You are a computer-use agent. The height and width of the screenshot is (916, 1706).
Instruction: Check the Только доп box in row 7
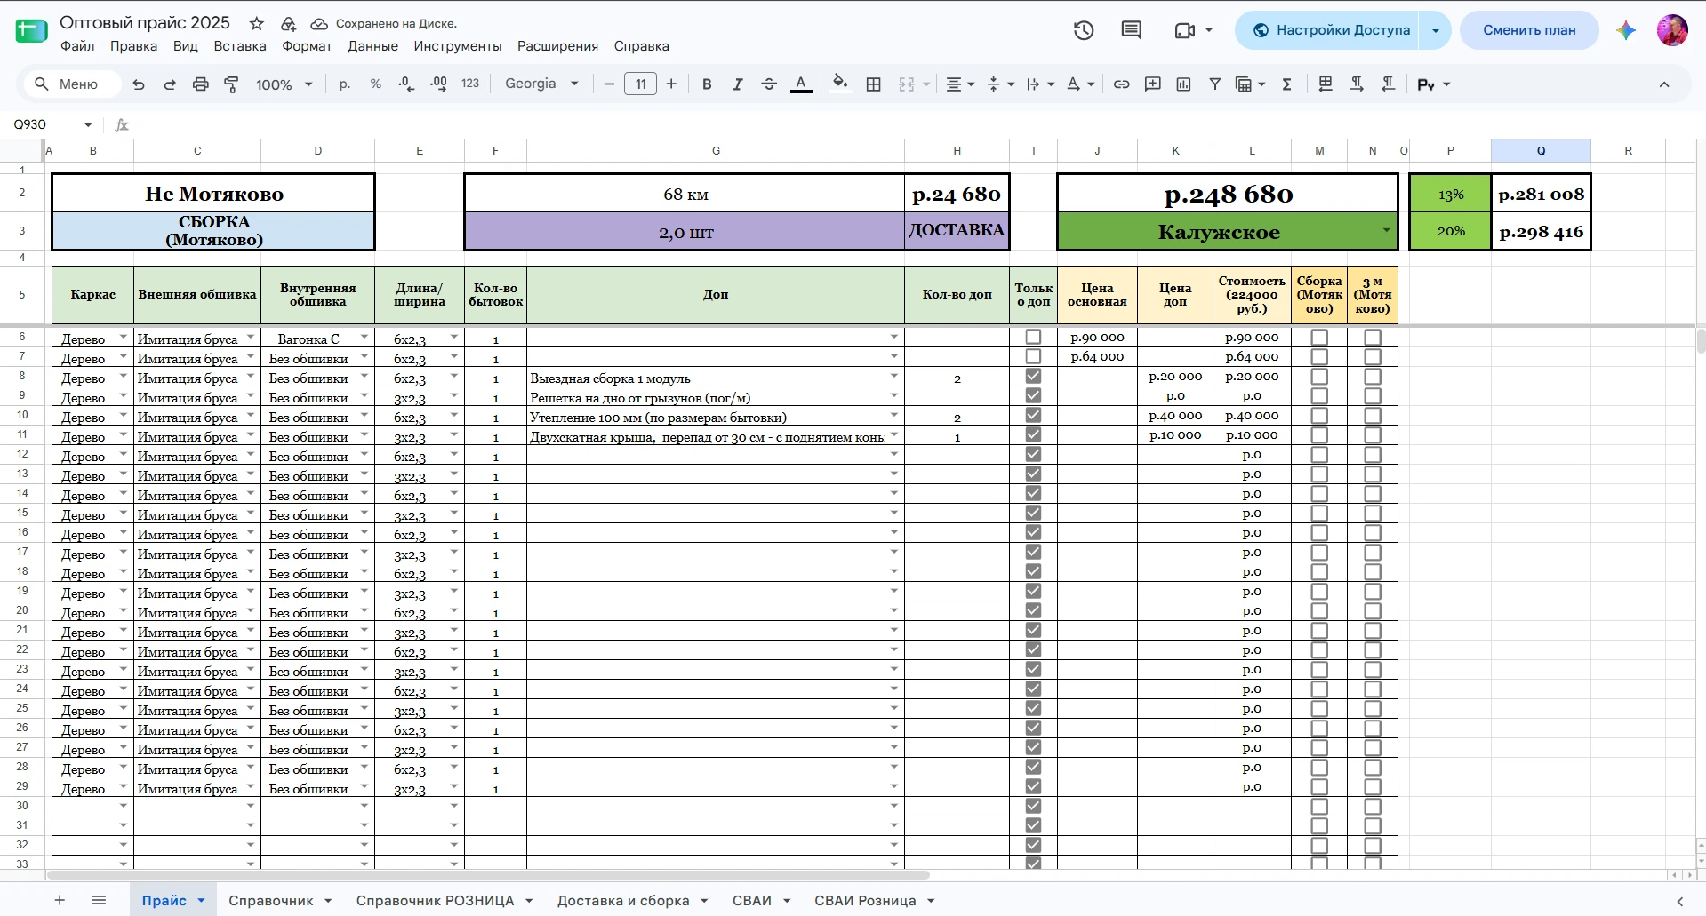1033,356
